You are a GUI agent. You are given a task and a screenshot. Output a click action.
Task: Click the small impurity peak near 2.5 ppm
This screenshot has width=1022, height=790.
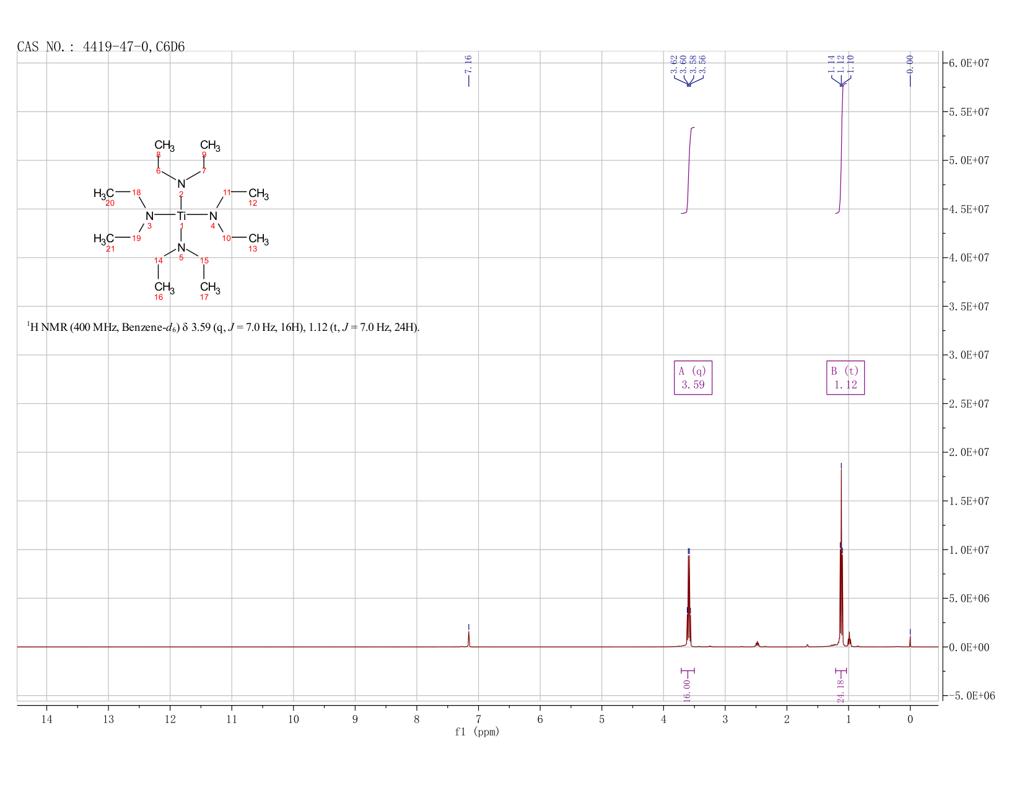coord(757,644)
